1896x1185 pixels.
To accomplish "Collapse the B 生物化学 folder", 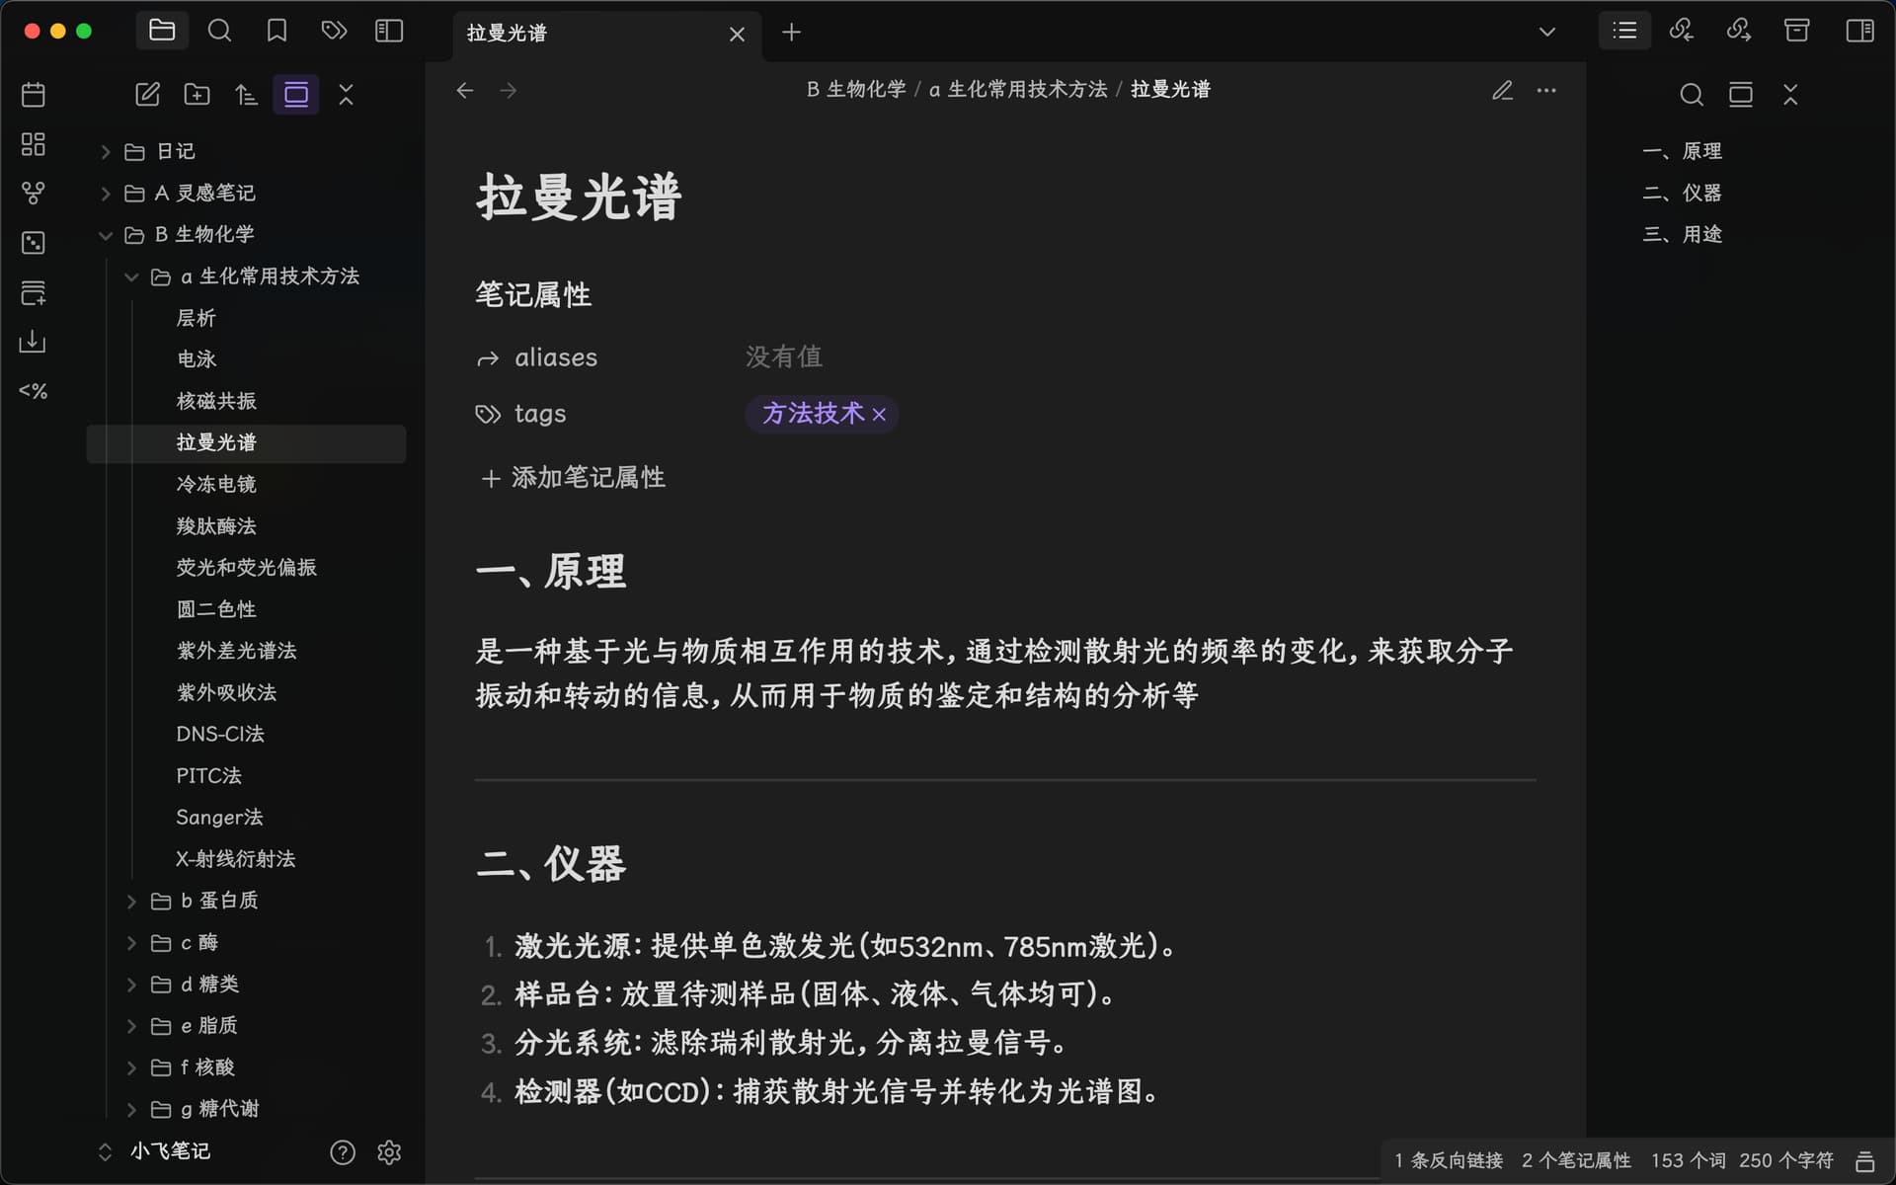I will (x=106, y=235).
